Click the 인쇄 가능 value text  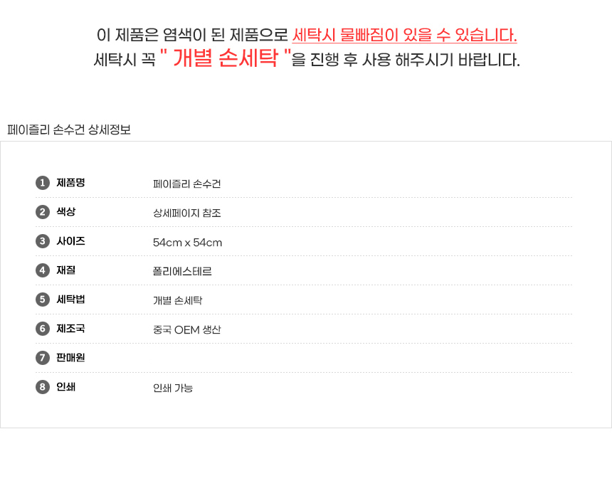pos(173,388)
